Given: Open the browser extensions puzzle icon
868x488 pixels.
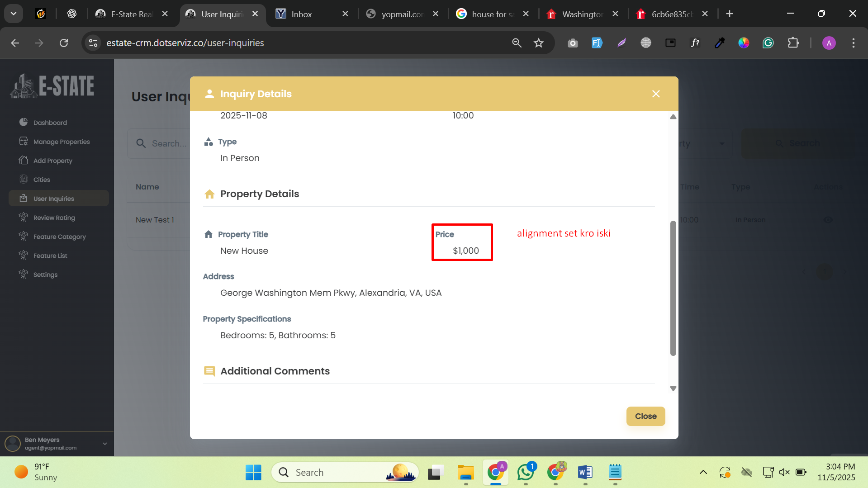Looking at the screenshot, I should click(x=793, y=43).
